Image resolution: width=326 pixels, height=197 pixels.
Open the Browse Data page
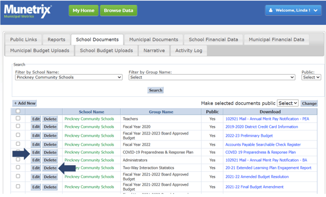(x=119, y=11)
